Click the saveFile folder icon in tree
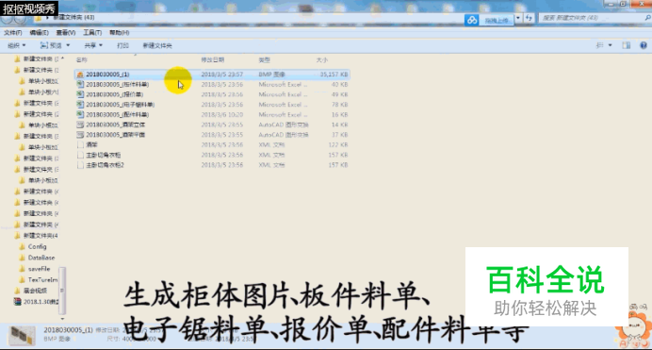Screen dimensions: 652x350 [x=23, y=269]
